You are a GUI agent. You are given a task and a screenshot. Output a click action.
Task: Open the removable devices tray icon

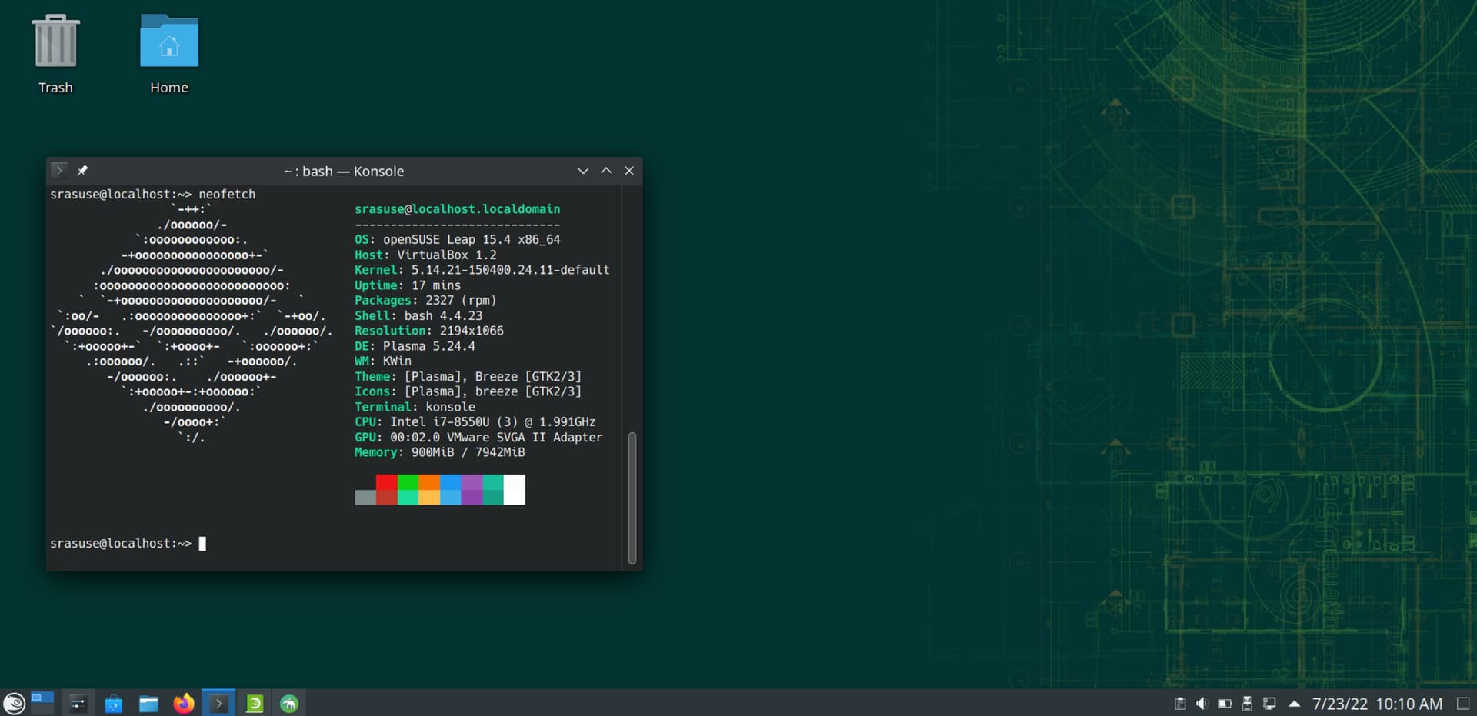pos(1247,704)
